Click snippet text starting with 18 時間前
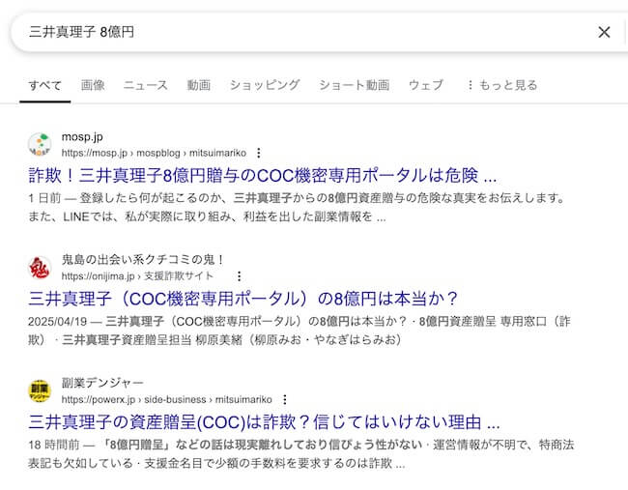 tap(301, 454)
